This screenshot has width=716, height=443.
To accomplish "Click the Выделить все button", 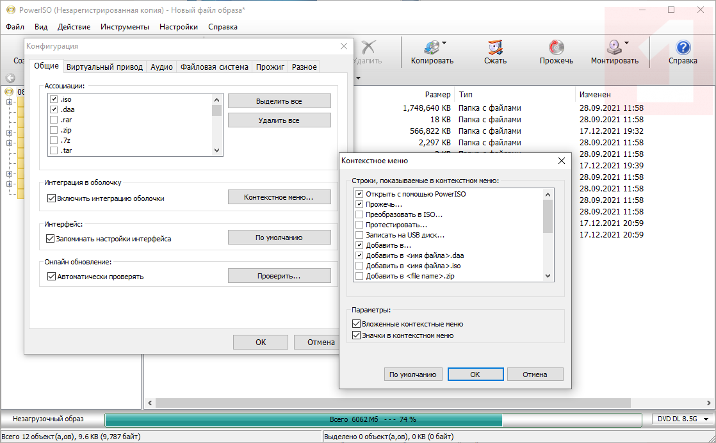I will [279, 101].
